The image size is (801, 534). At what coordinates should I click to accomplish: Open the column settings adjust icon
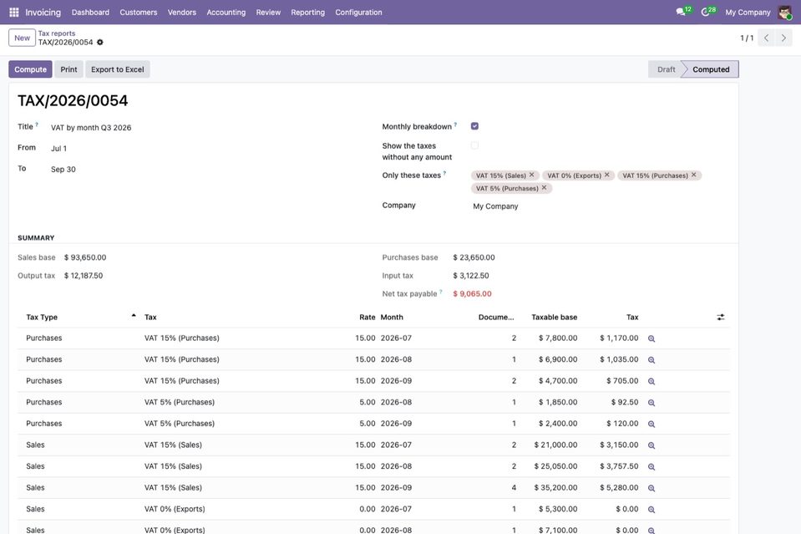click(720, 318)
